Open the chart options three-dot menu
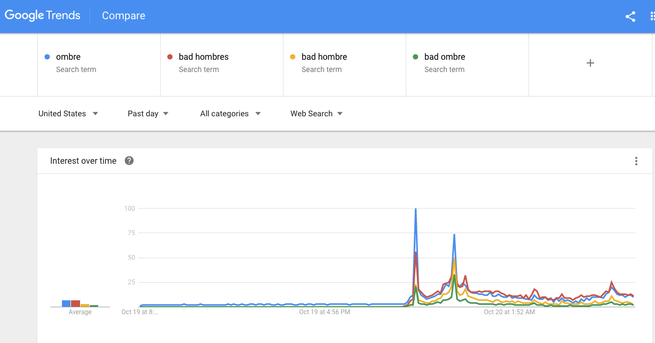The image size is (655, 343). pos(636,161)
